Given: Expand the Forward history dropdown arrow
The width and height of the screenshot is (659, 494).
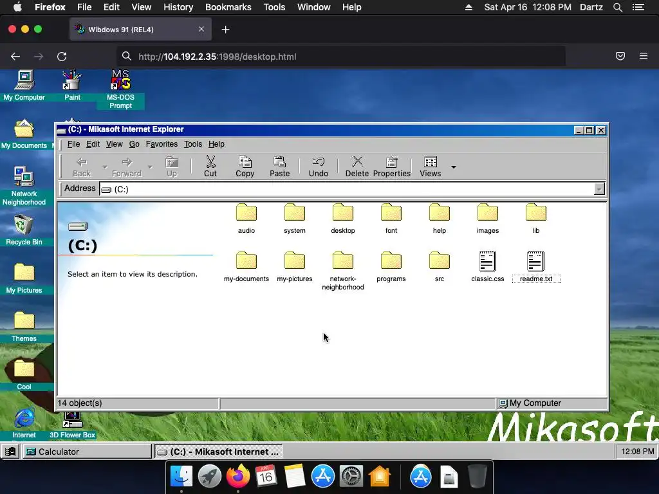Looking at the screenshot, I should (x=150, y=167).
